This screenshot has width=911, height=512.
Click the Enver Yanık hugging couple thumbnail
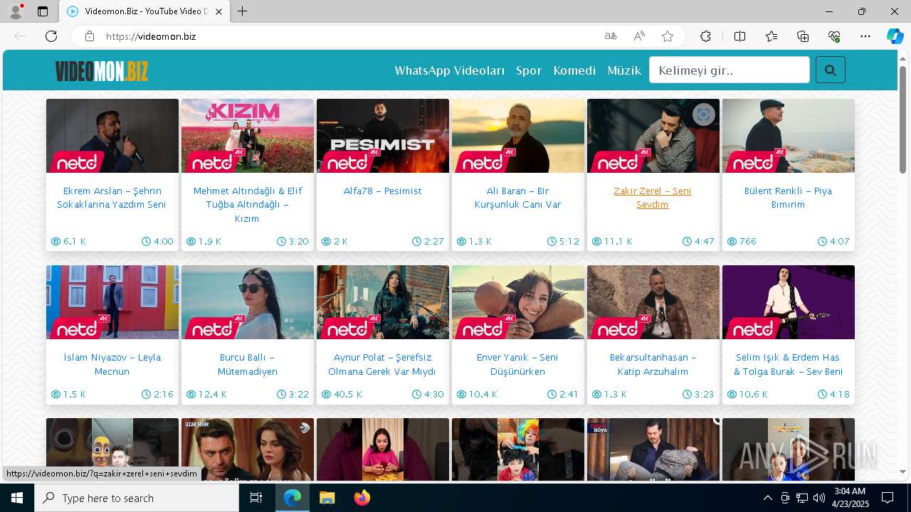pos(518,302)
